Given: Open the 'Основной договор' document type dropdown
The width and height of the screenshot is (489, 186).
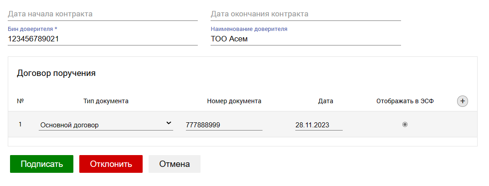Looking at the screenshot, I should [x=106, y=125].
